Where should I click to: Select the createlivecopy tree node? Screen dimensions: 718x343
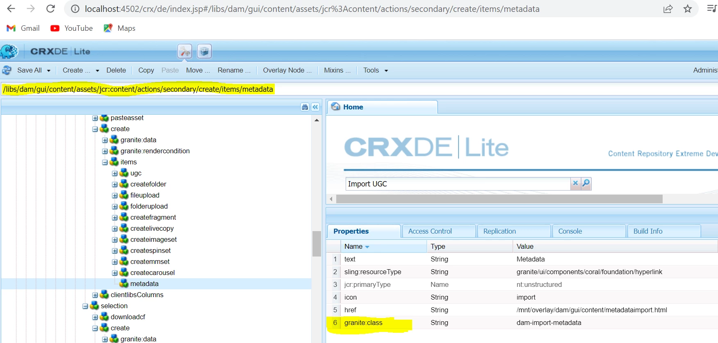(152, 228)
